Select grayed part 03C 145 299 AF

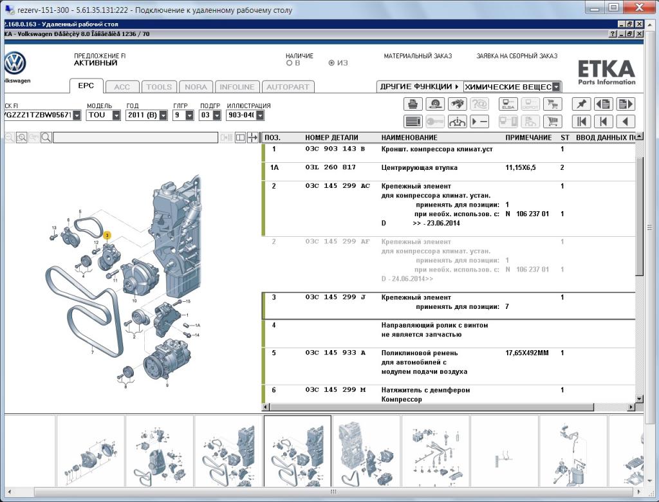(337, 241)
